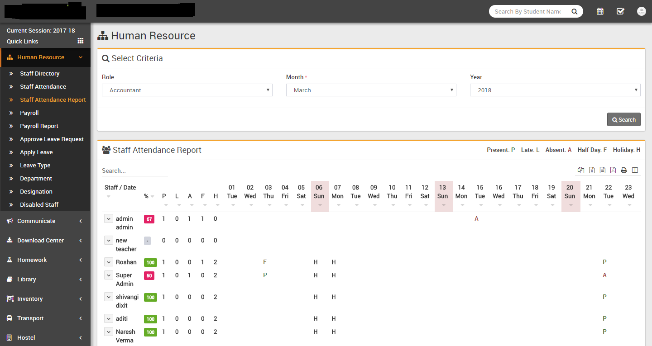Open the Month dropdown showing March
The width and height of the screenshot is (652, 346).
(371, 90)
